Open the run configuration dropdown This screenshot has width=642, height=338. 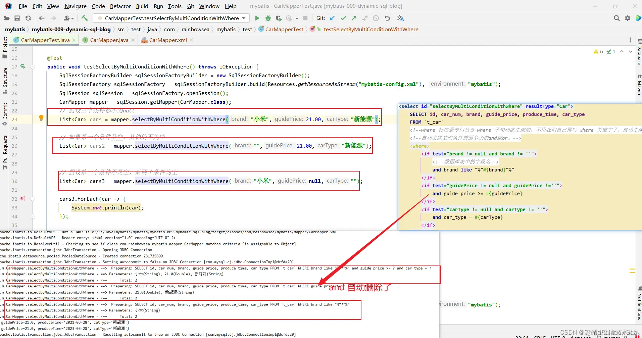point(171,18)
